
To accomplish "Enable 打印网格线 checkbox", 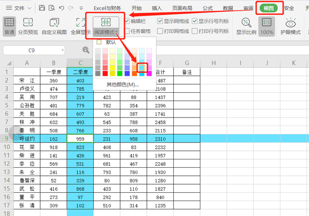I will (160, 31).
